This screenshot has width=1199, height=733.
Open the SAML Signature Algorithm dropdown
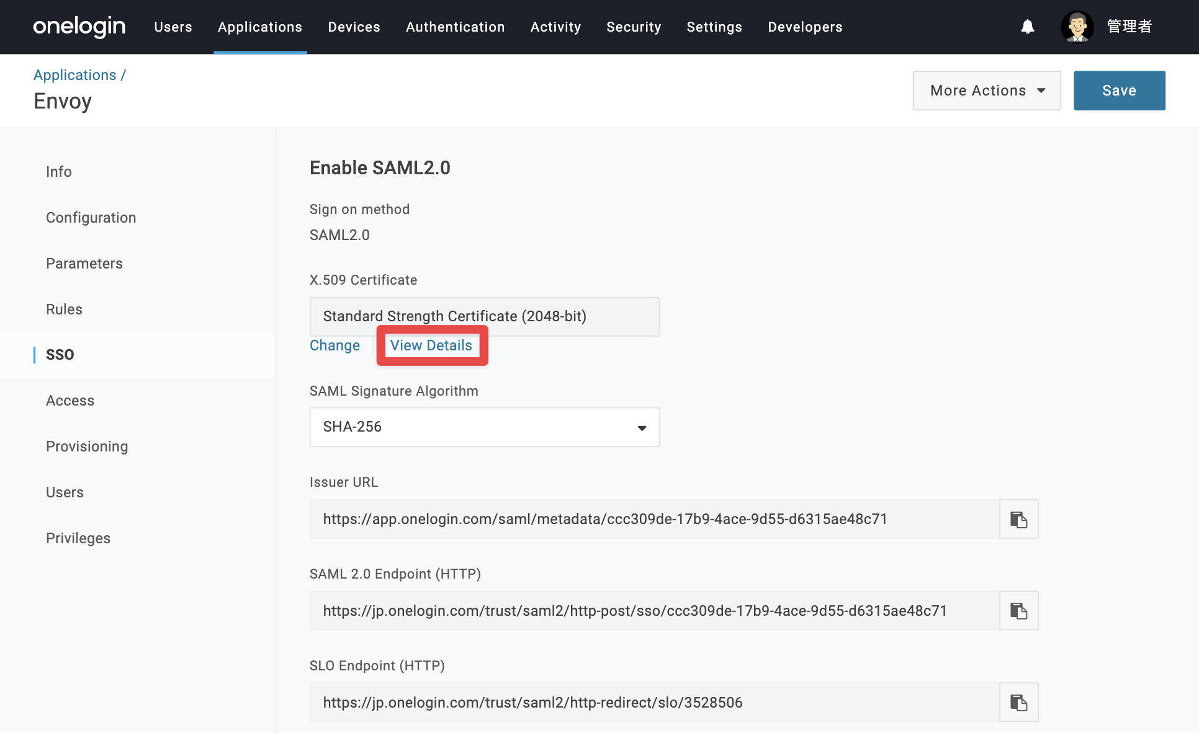(x=484, y=427)
